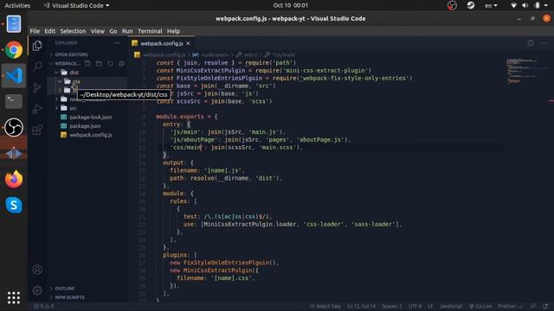
Task: Change indentation via Spaces: 2
Action: click(392, 306)
